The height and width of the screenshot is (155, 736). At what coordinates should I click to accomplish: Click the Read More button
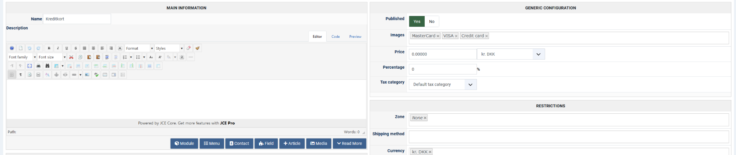pos(349,144)
